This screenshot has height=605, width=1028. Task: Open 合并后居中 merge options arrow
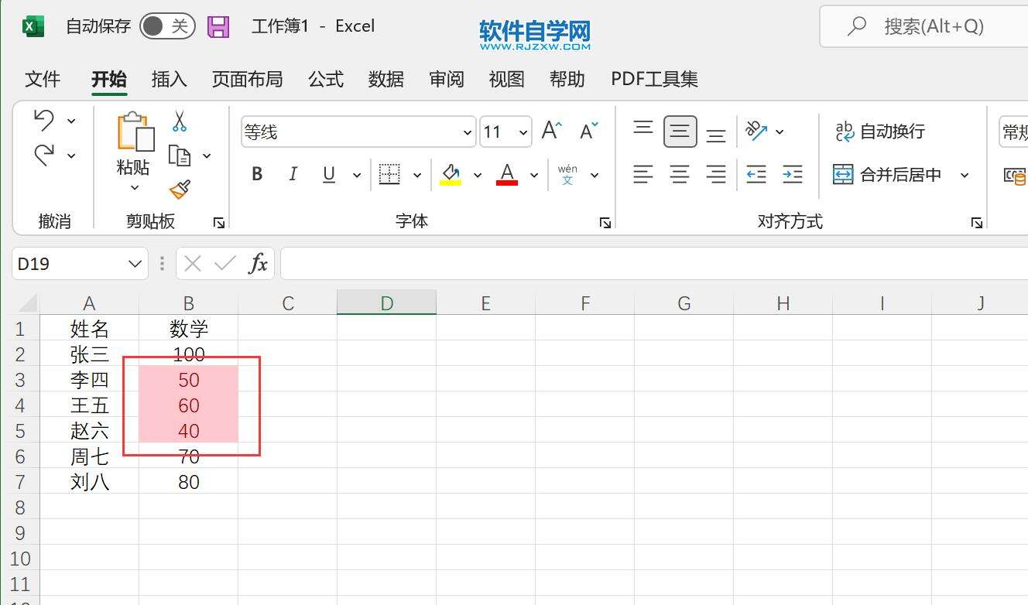[x=965, y=175]
